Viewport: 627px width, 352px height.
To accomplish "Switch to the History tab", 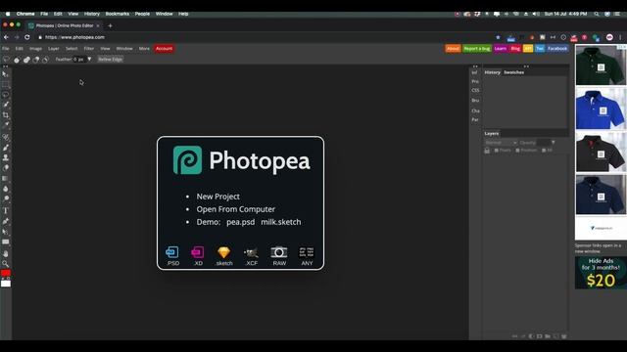I will click(x=492, y=72).
